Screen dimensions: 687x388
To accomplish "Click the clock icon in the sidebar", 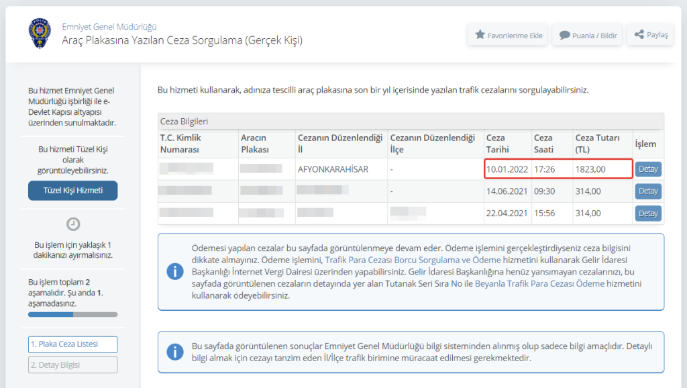I will 72,224.
